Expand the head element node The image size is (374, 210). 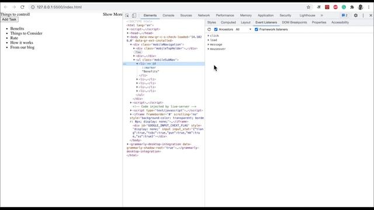[128, 33]
